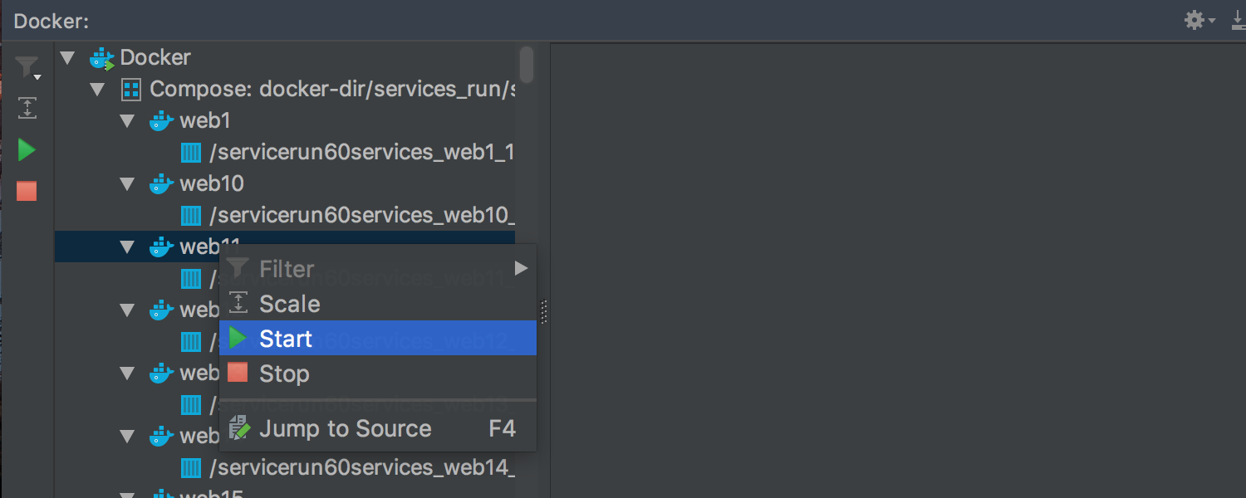Viewport: 1246px width, 498px height.
Task: Click the Scale icon in left toolbar
Action: 27,108
